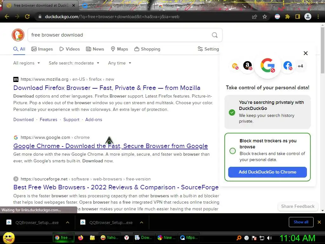Click the green searching privately checkmark
325x244 pixels.
click(x=232, y=112)
